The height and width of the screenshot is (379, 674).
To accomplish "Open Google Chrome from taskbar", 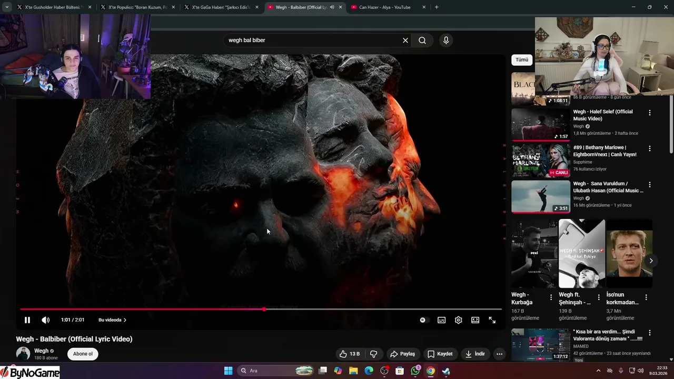I will [431, 371].
